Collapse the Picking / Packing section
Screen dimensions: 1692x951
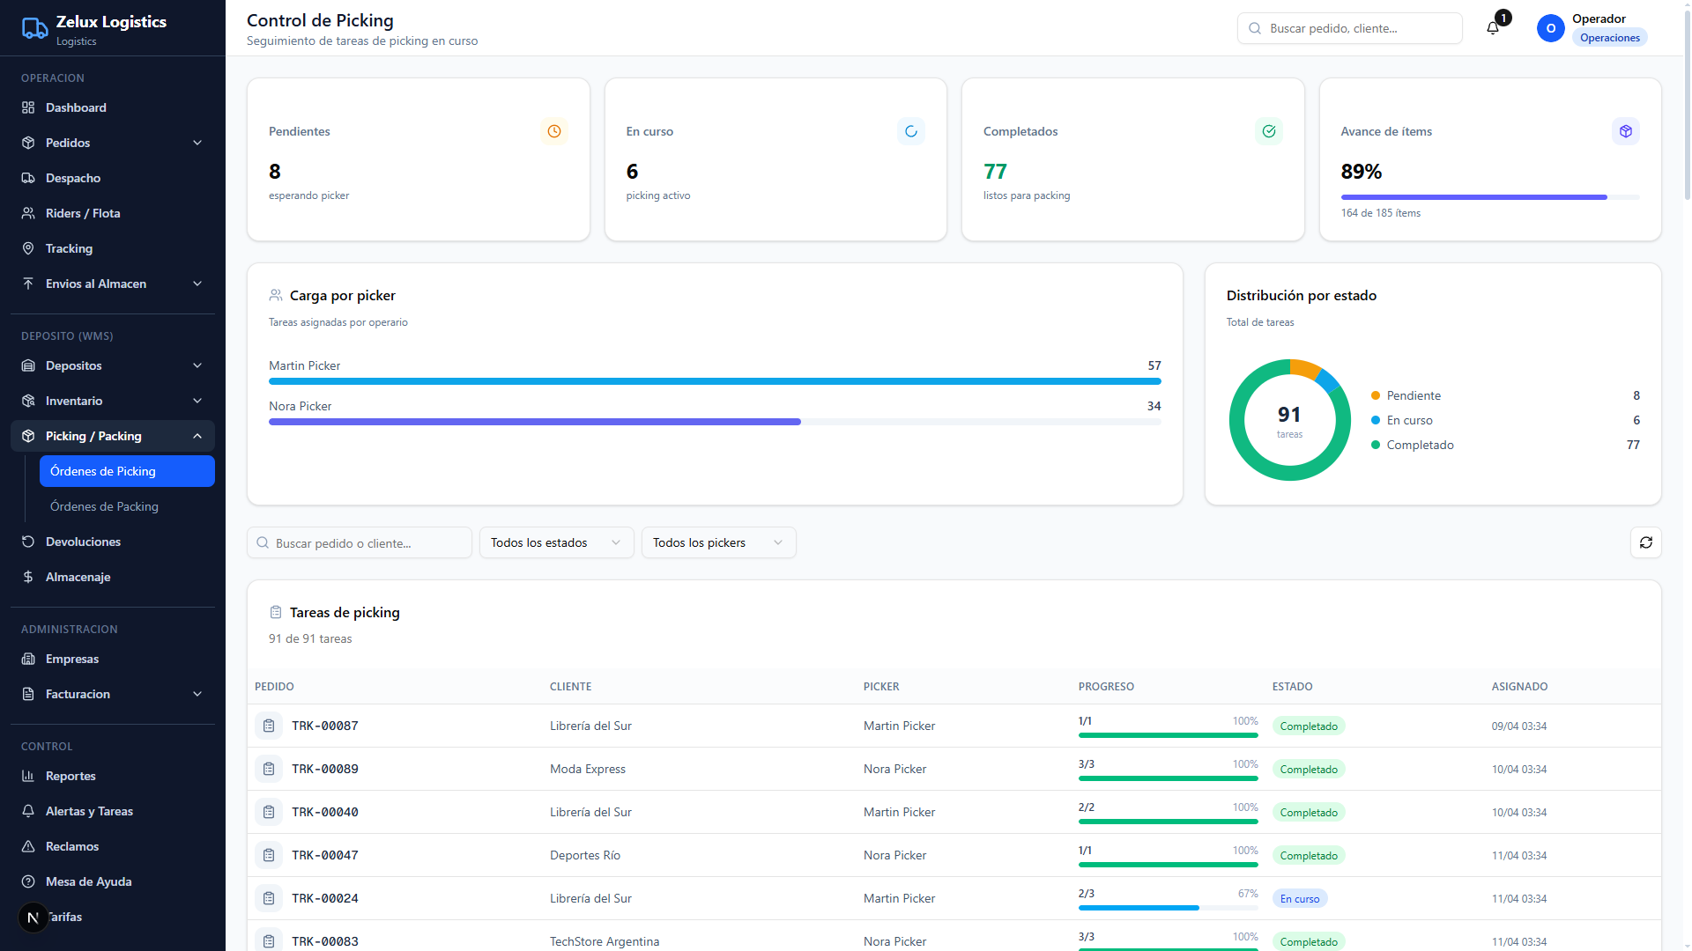tap(113, 436)
